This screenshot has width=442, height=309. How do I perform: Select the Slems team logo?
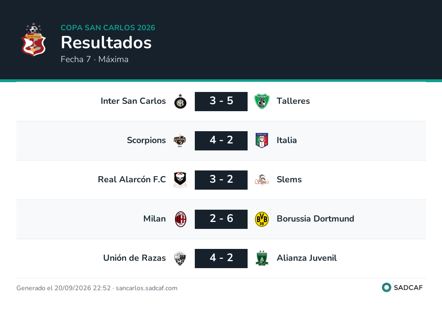point(262,180)
